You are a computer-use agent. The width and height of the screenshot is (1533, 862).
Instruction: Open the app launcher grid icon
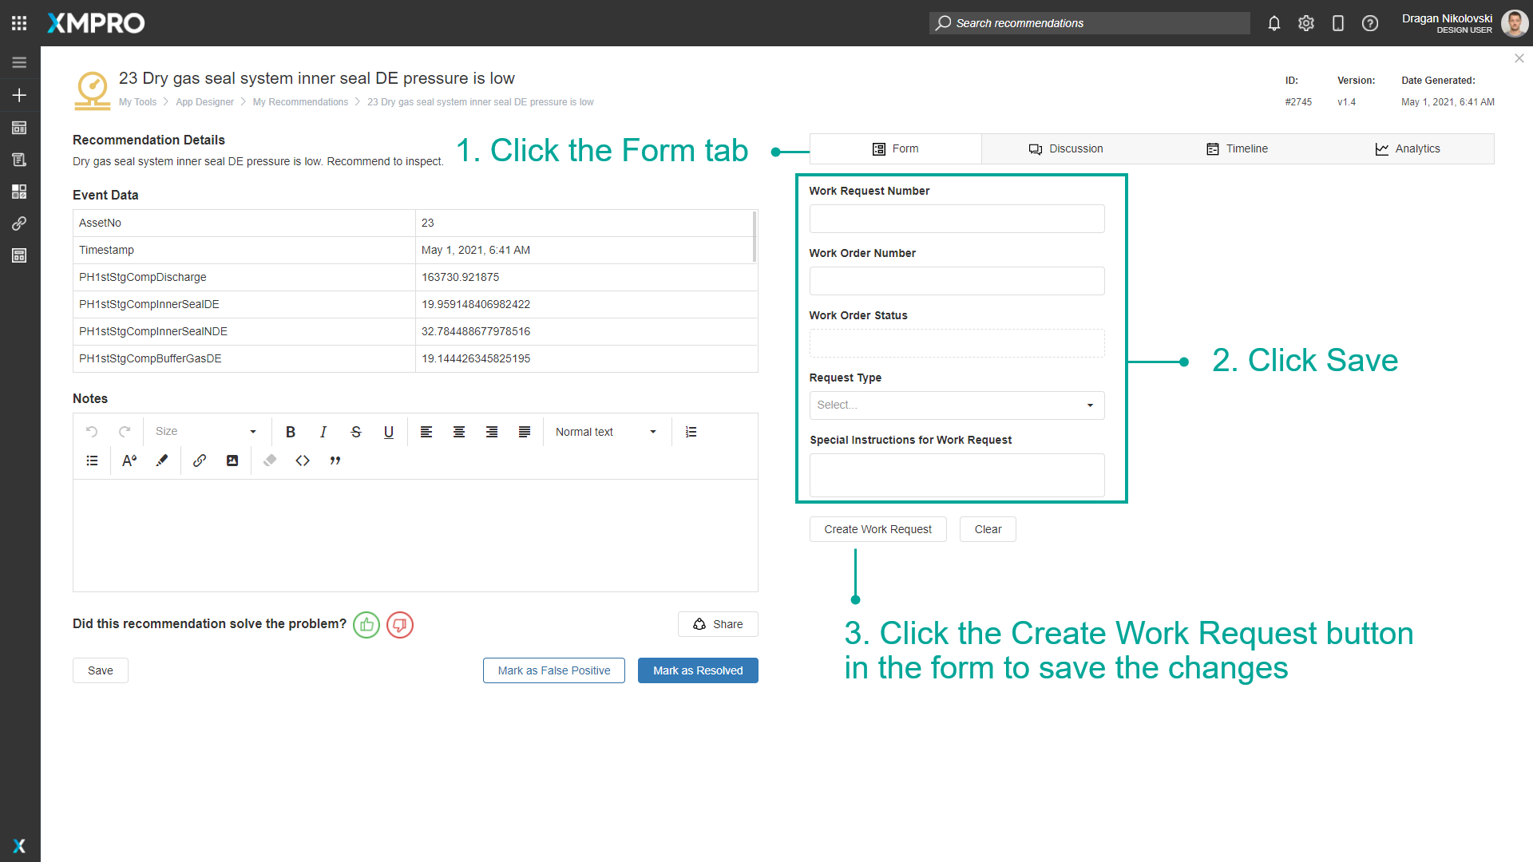pos(19,23)
